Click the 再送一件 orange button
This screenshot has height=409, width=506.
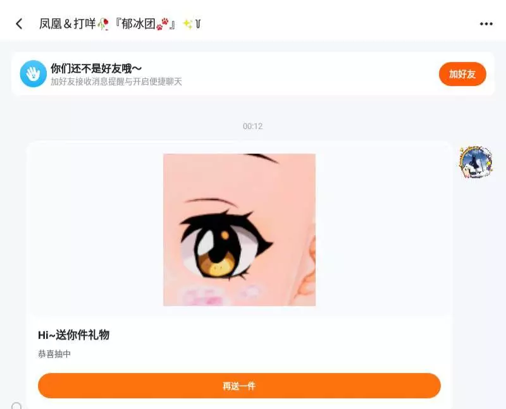click(x=239, y=386)
